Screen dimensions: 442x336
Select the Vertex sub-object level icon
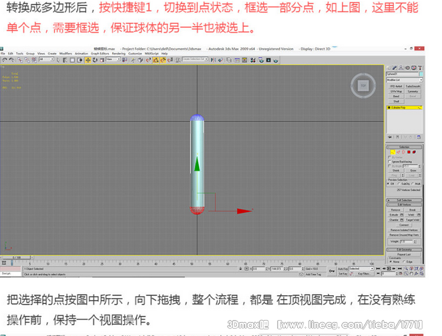click(x=393, y=152)
